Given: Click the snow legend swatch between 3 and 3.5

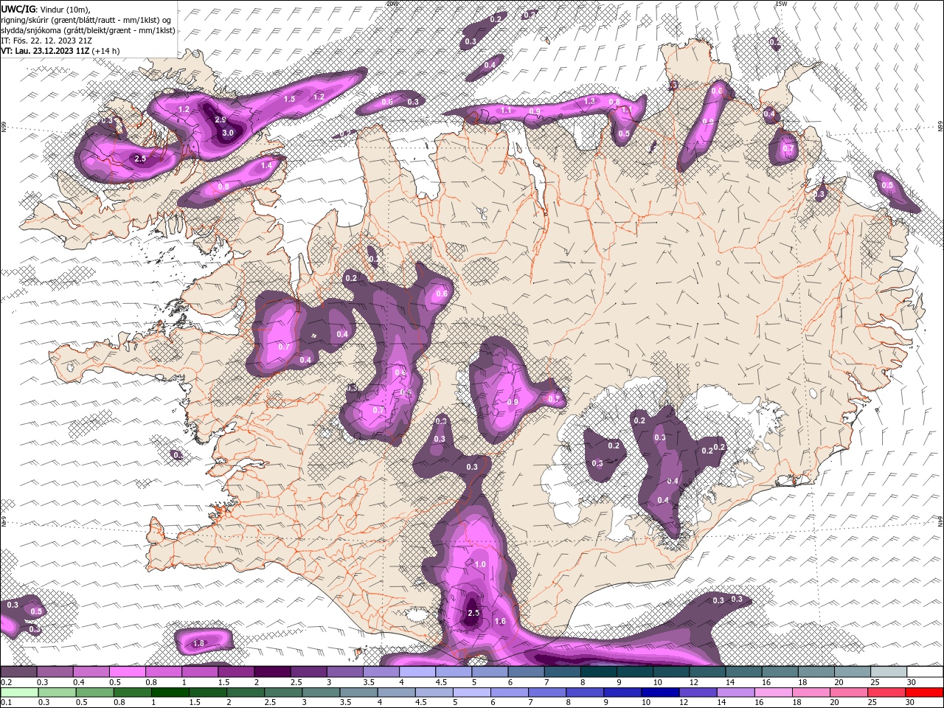Looking at the screenshot, I should point(345,672).
